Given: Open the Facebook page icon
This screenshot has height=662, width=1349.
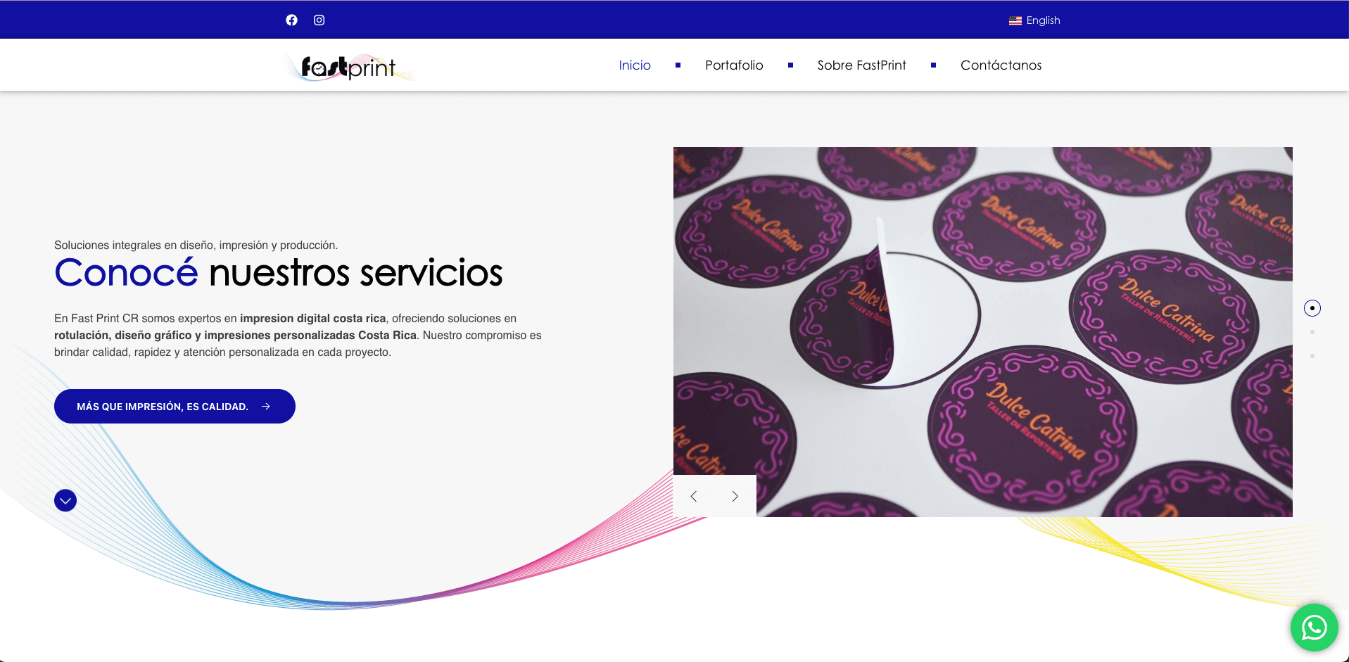Looking at the screenshot, I should pyautogui.click(x=291, y=20).
